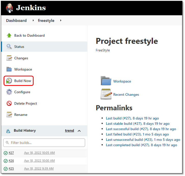The height and width of the screenshot is (176, 185).
Task: Click the green up arrow Back to Dashboard icon
Action: (x=9, y=35)
